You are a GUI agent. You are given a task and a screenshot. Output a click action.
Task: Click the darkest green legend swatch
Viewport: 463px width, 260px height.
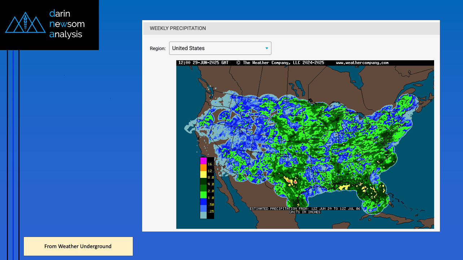tap(204, 181)
